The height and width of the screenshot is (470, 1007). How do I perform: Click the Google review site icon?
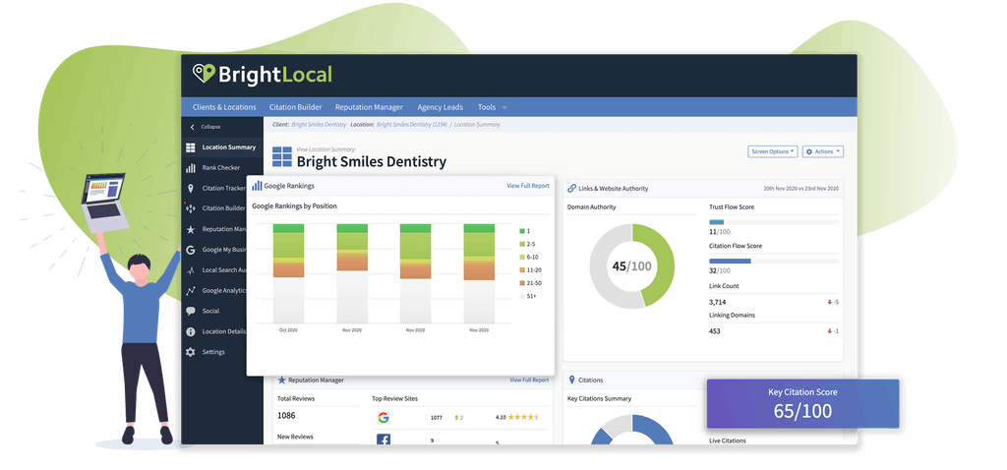point(384,418)
